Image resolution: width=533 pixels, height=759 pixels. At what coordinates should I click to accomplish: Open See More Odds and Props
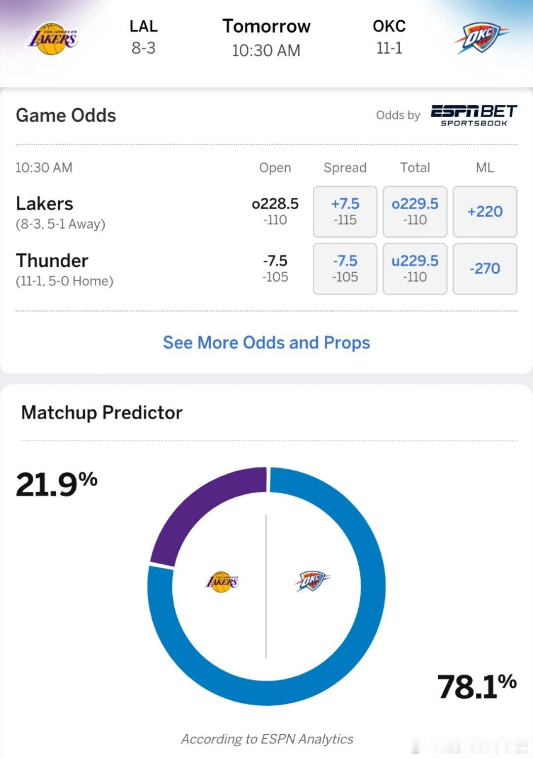point(266,342)
